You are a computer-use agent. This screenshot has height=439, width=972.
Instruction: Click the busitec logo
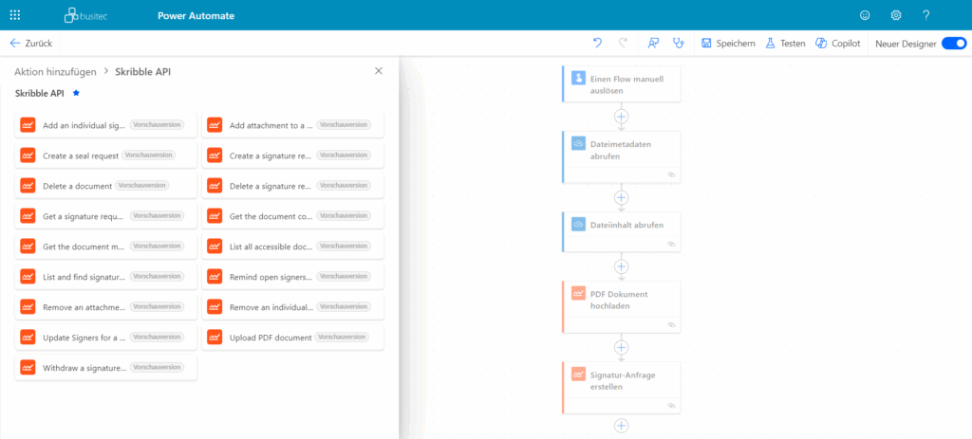pos(85,15)
